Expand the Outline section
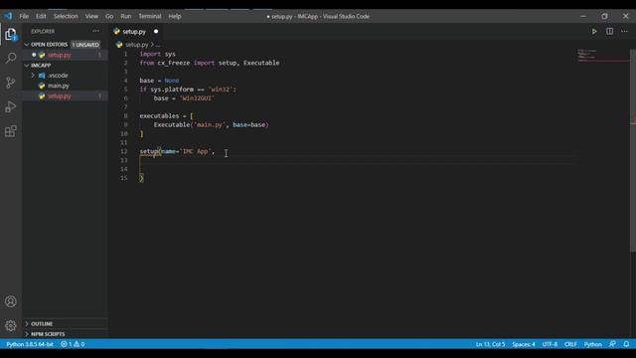The image size is (636, 358). [27, 324]
